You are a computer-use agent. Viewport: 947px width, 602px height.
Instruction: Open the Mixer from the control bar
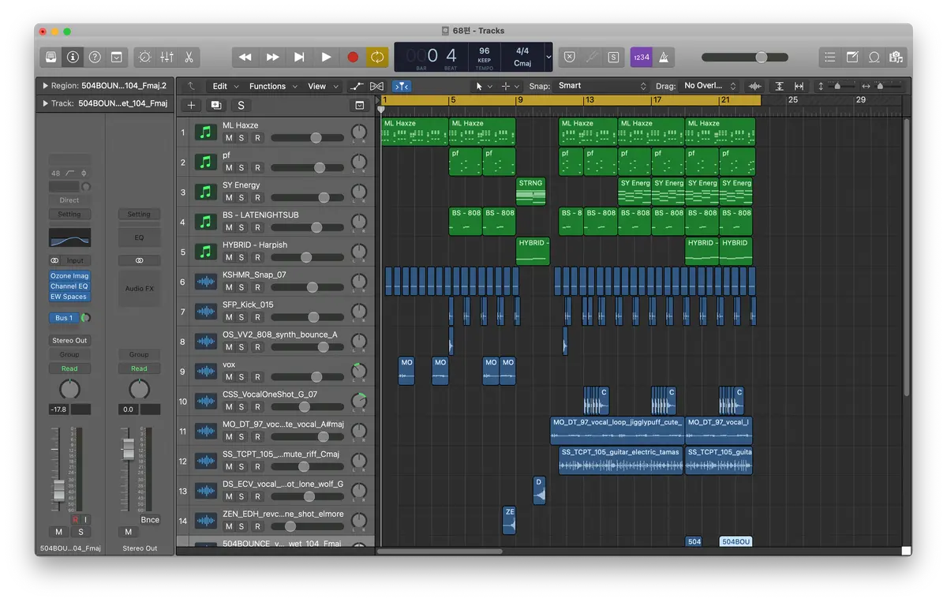tap(167, 57)
